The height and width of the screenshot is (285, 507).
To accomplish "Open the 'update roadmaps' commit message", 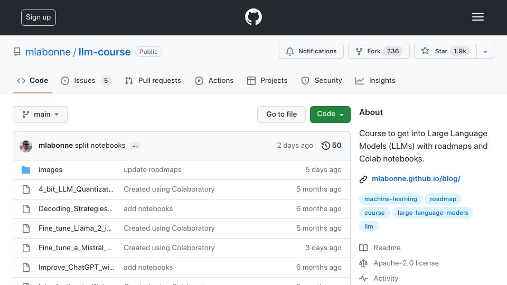I will [x=153, y=169].
